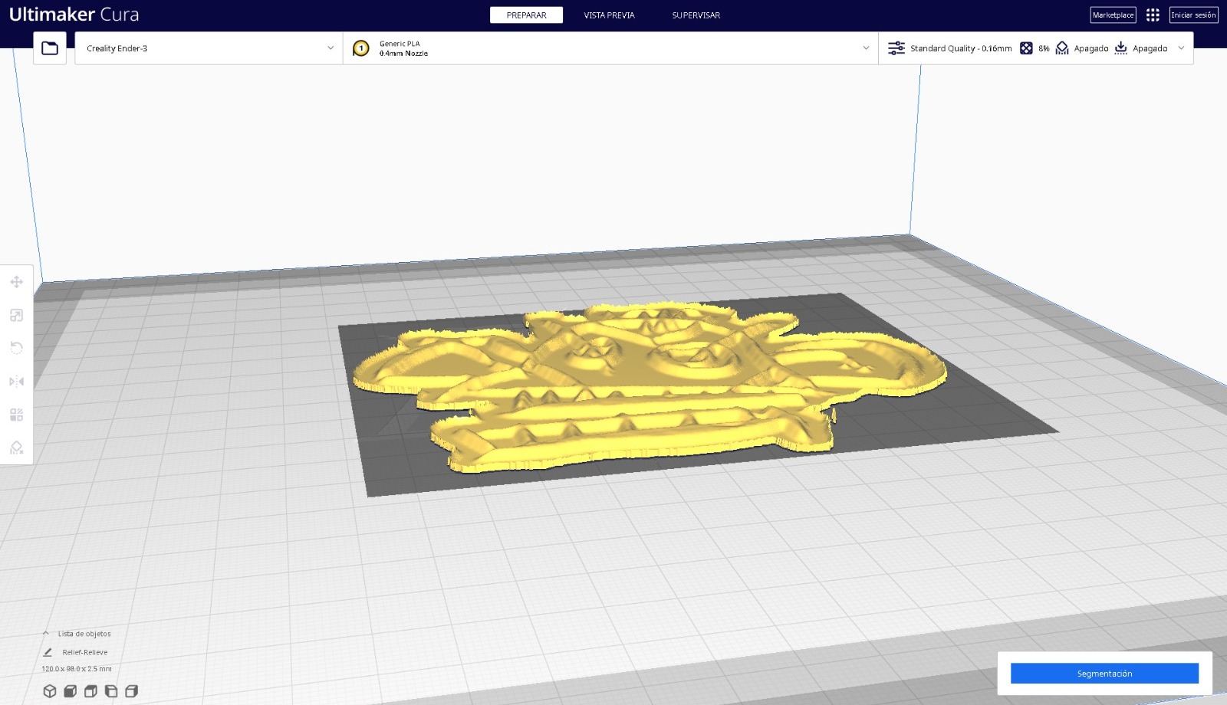Image resolution: width=1227 pixels, height=705 pixels.
Task: Switch to the PREPARAR tab
Action: click(x=526, y=15)
